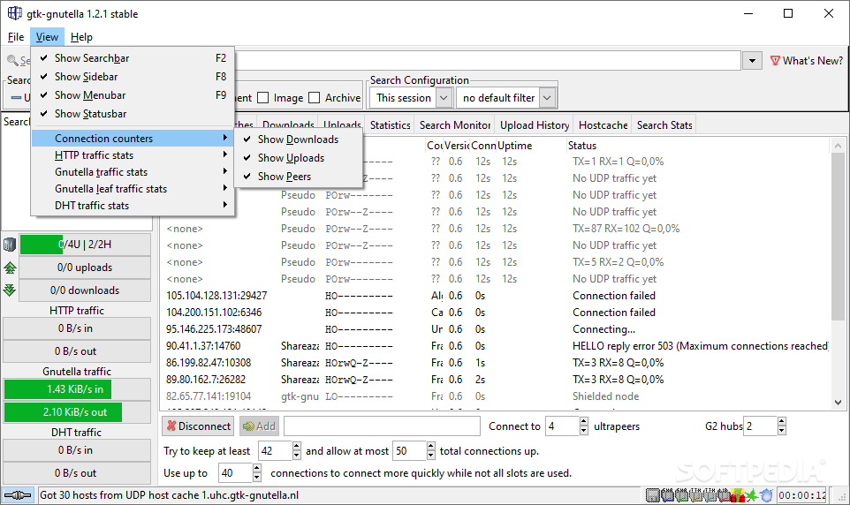Toggle Show Statusbar option

133,113
